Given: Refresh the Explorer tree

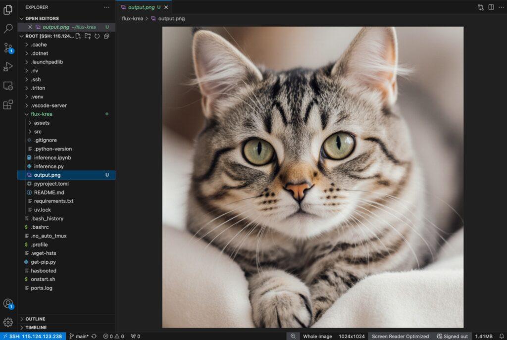Looking at the screenshot, I should click(97, 36).
